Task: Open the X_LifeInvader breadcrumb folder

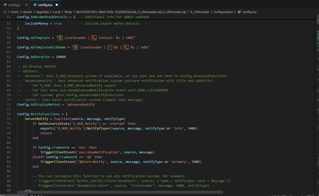Action: [200, 12]
